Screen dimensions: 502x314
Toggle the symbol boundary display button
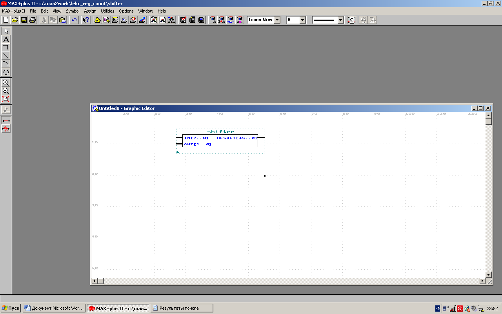click(352, 20)
